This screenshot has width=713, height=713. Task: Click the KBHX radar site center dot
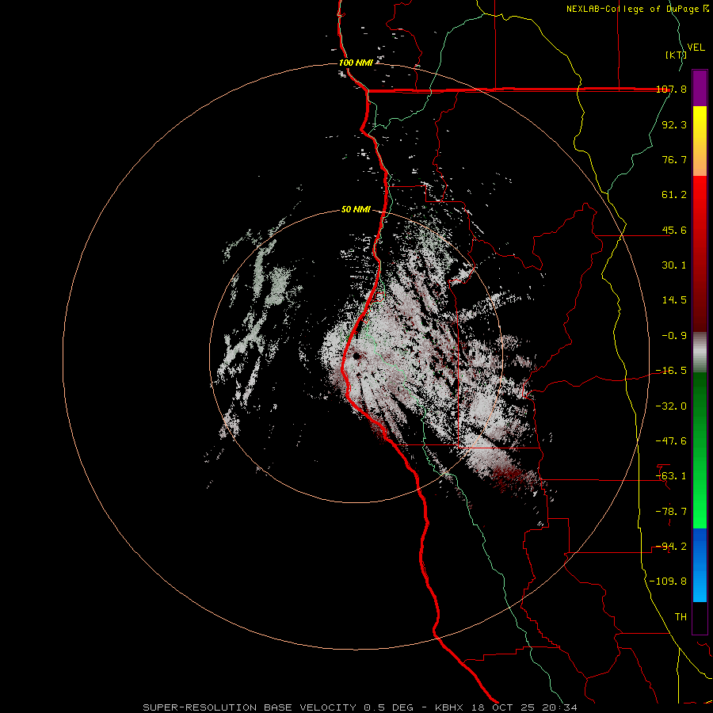[356, 356]
